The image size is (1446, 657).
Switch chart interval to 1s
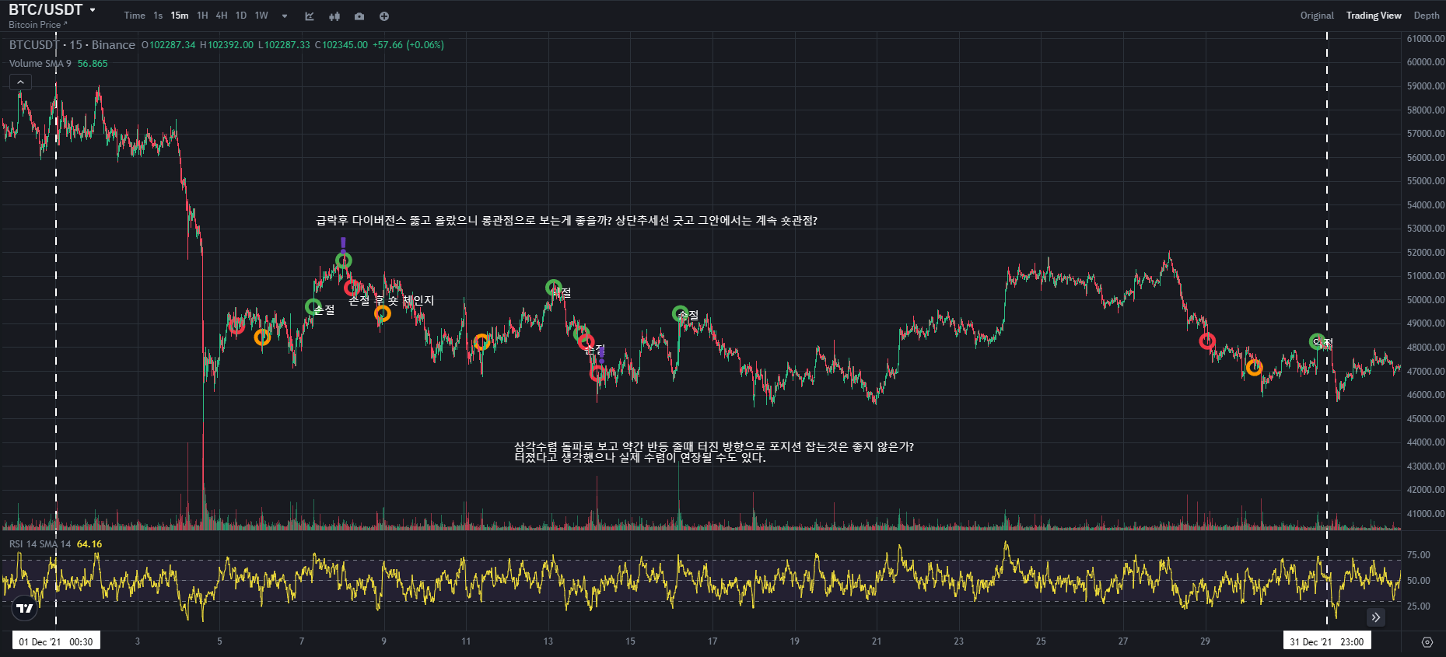[x=158, y=16]
